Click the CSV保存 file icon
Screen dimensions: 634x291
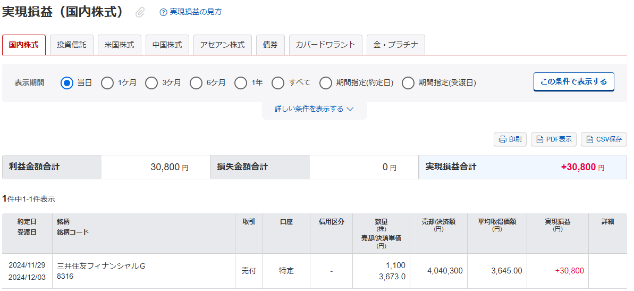589,139
